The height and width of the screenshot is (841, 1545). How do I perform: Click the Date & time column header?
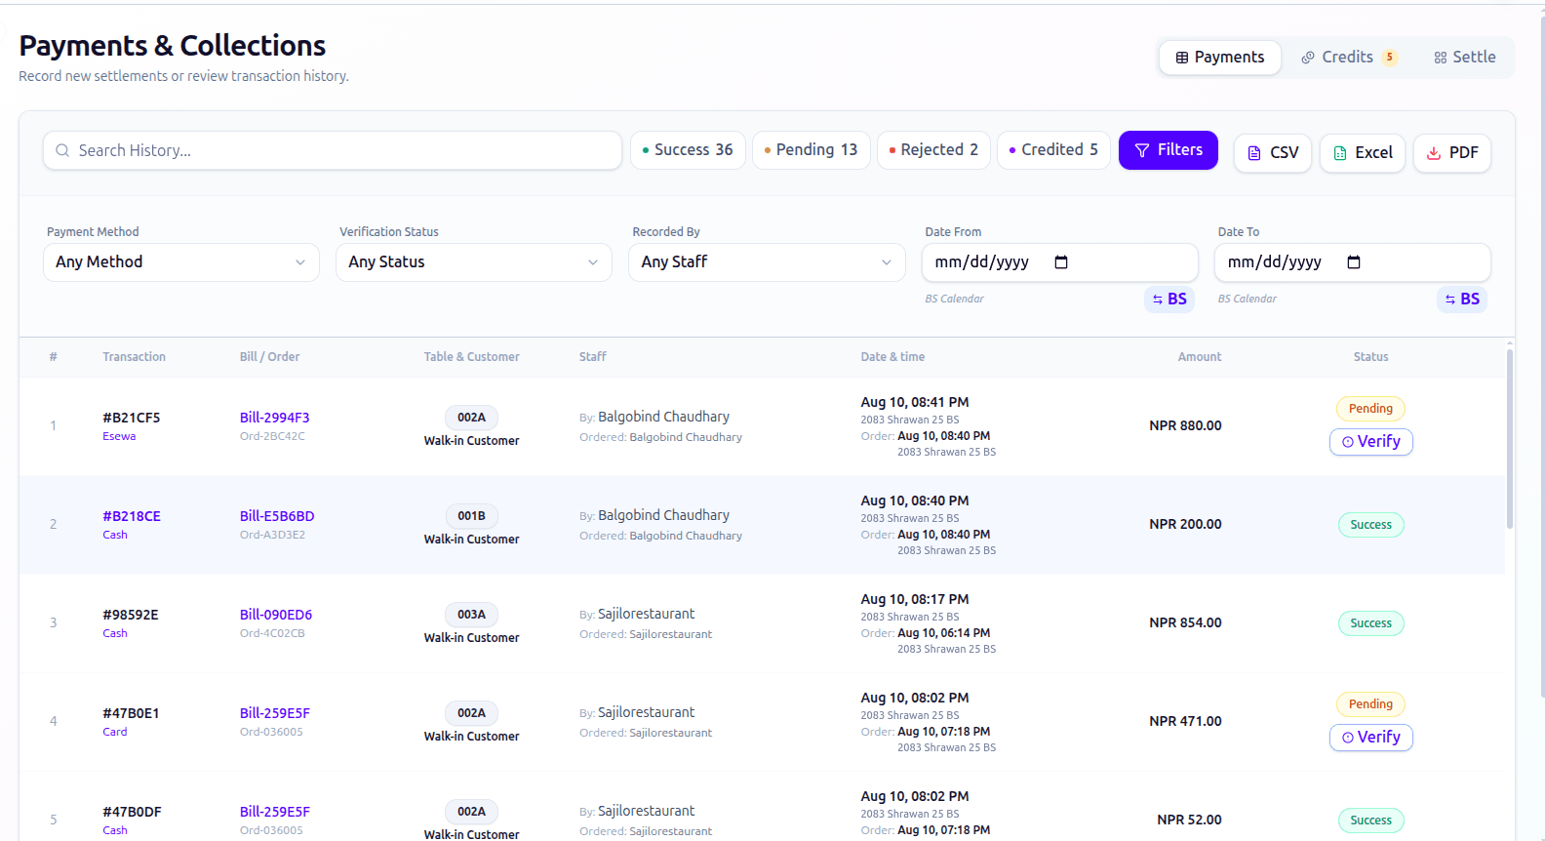[x=892, y=357]
